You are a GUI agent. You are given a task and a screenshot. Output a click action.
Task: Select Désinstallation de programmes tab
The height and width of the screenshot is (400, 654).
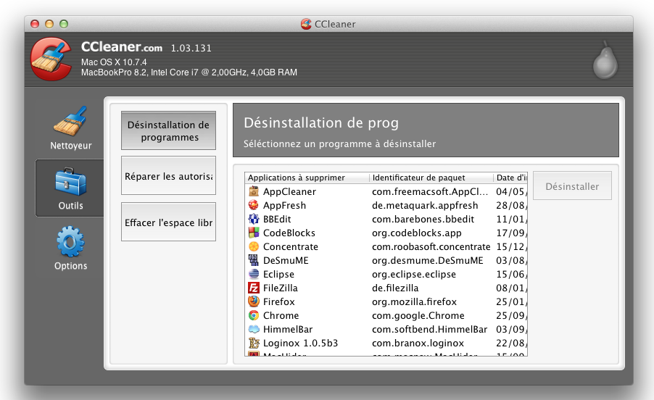tap(168, 131)
